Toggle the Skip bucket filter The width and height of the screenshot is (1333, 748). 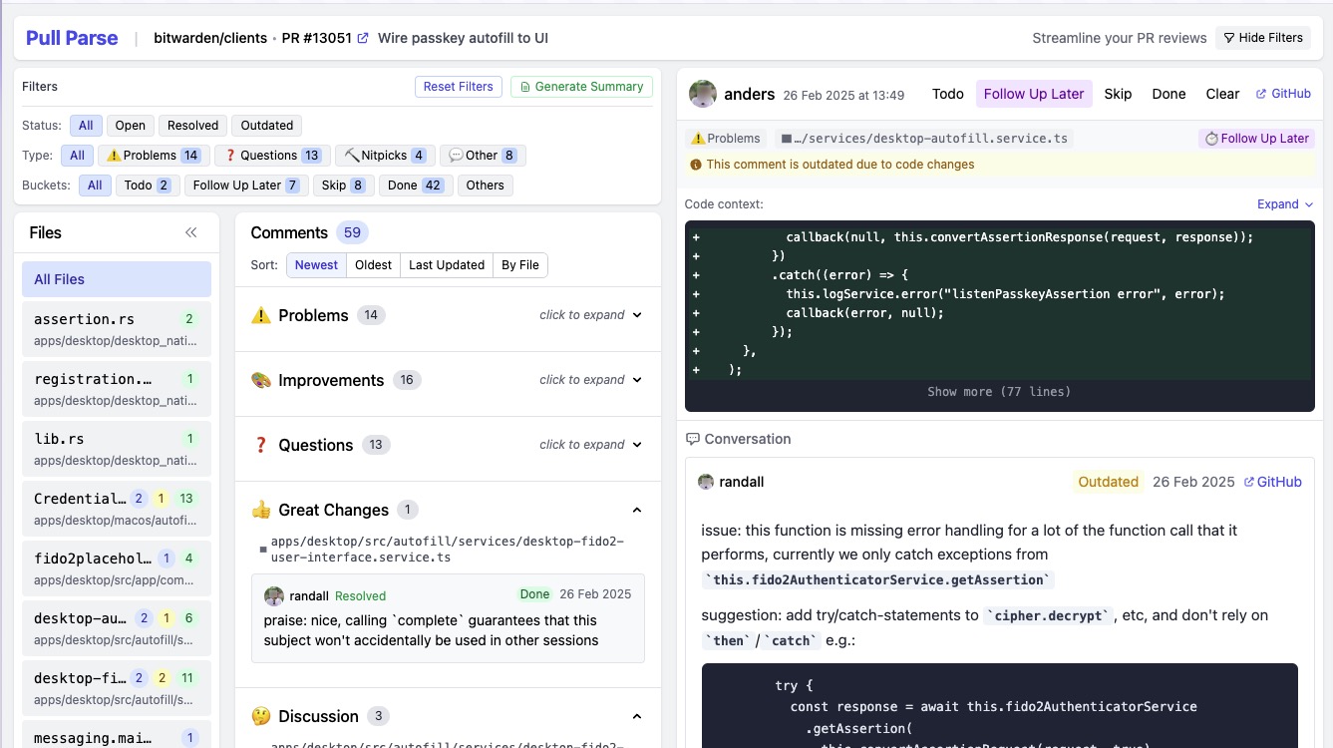coord(343,185)
